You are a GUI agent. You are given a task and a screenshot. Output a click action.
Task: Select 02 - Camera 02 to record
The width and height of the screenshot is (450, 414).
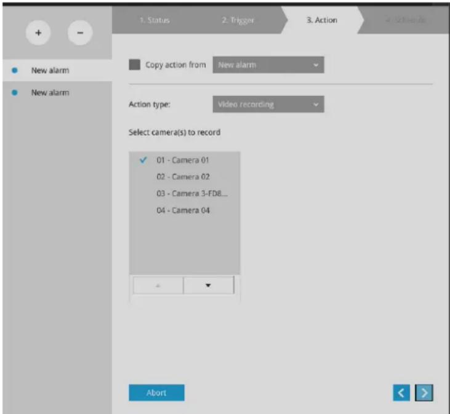pos(184,177)
